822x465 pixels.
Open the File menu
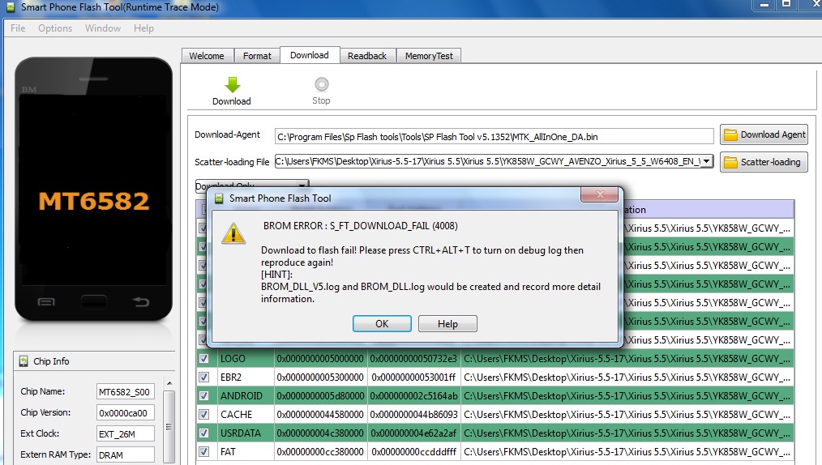pyautogui.click(x=18, y=28)
